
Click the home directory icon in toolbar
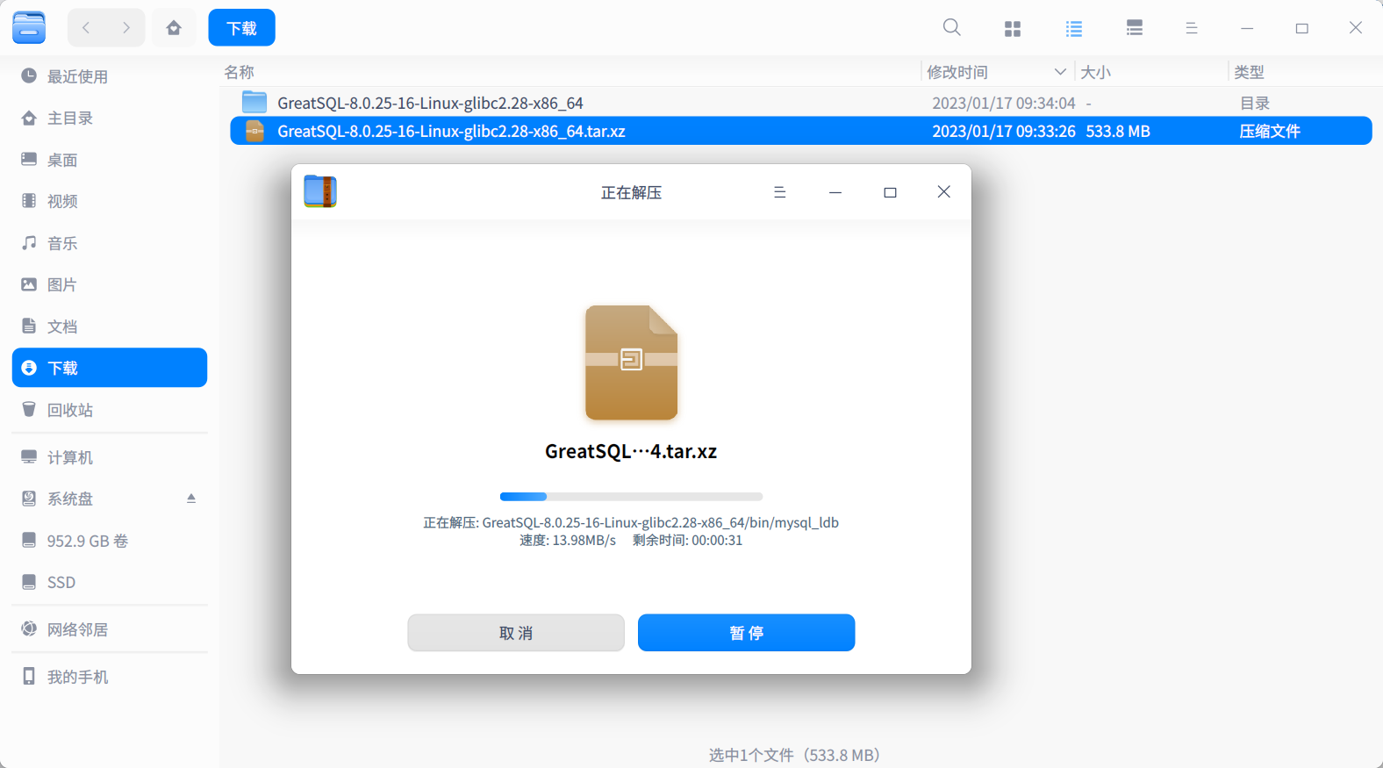tap(174, 28)
